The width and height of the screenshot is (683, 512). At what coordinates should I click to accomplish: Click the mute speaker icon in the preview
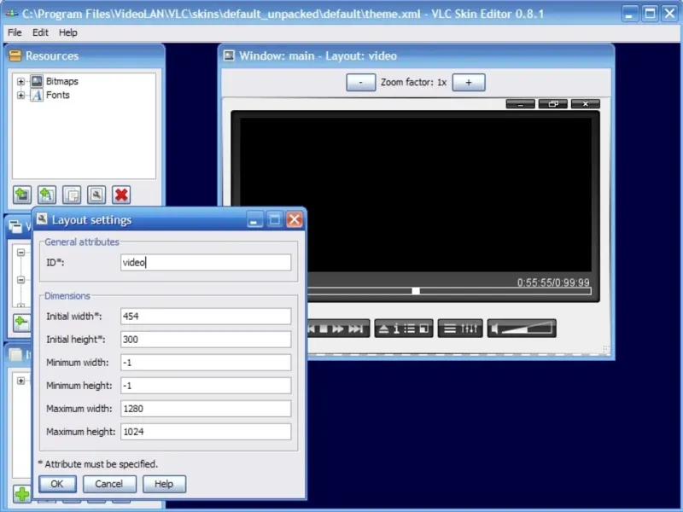point(494,329)
